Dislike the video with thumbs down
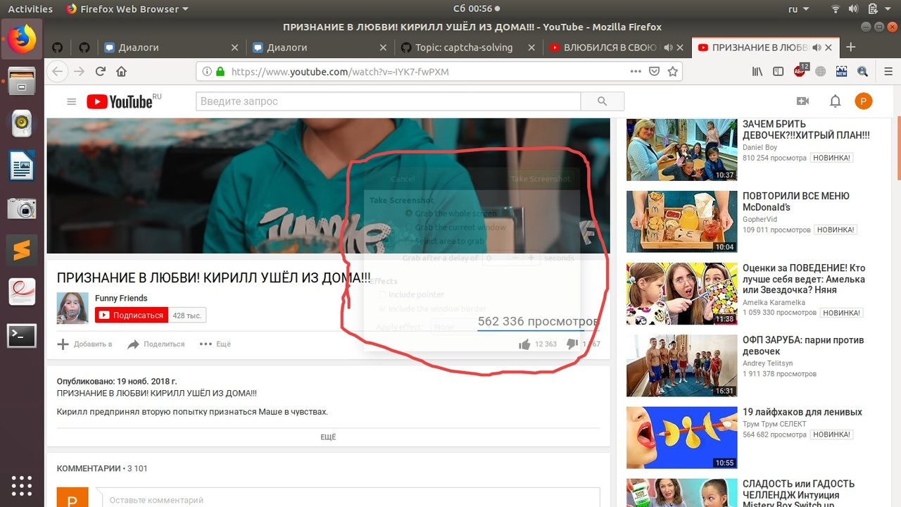The width and height of the screenshot is (901, 507). 572,344
